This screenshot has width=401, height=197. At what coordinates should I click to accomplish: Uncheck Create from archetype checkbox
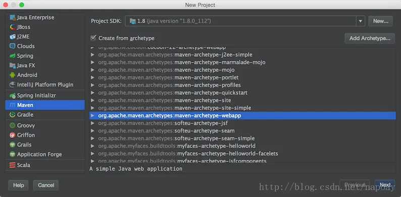tap(93, 38)
